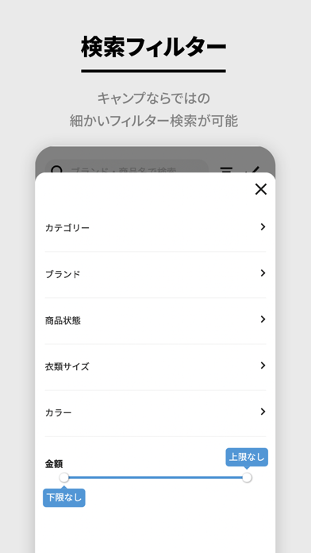Open the ブランド filter row

click(155, 274)
